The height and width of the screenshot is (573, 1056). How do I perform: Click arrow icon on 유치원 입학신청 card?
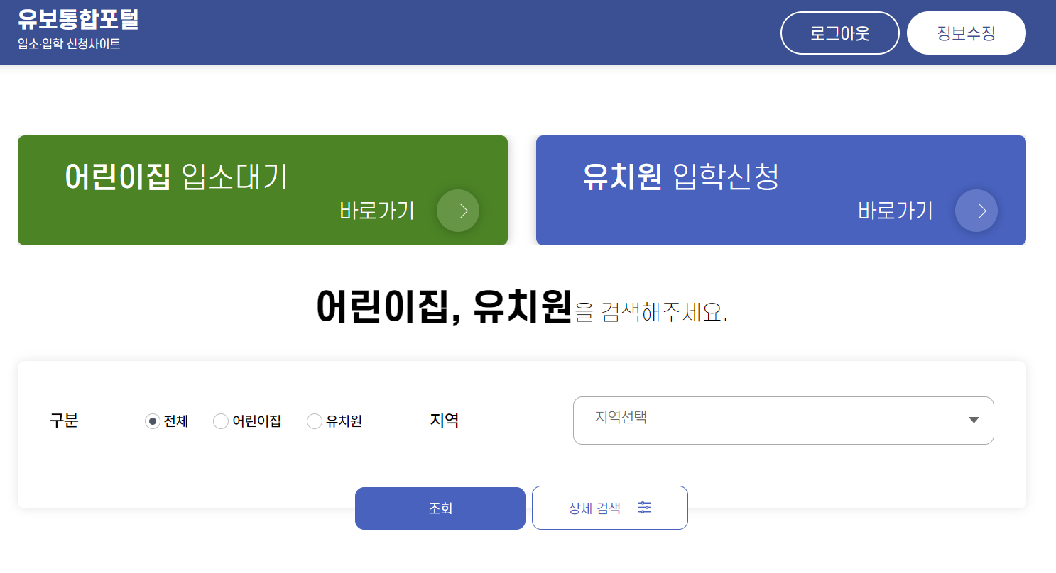pos(976,211)
